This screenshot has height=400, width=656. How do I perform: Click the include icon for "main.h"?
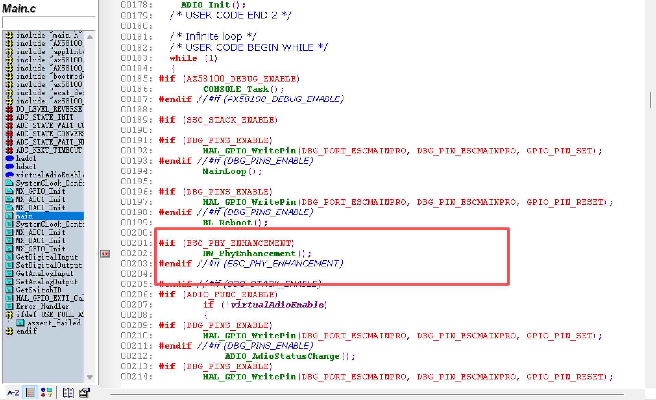10,35
